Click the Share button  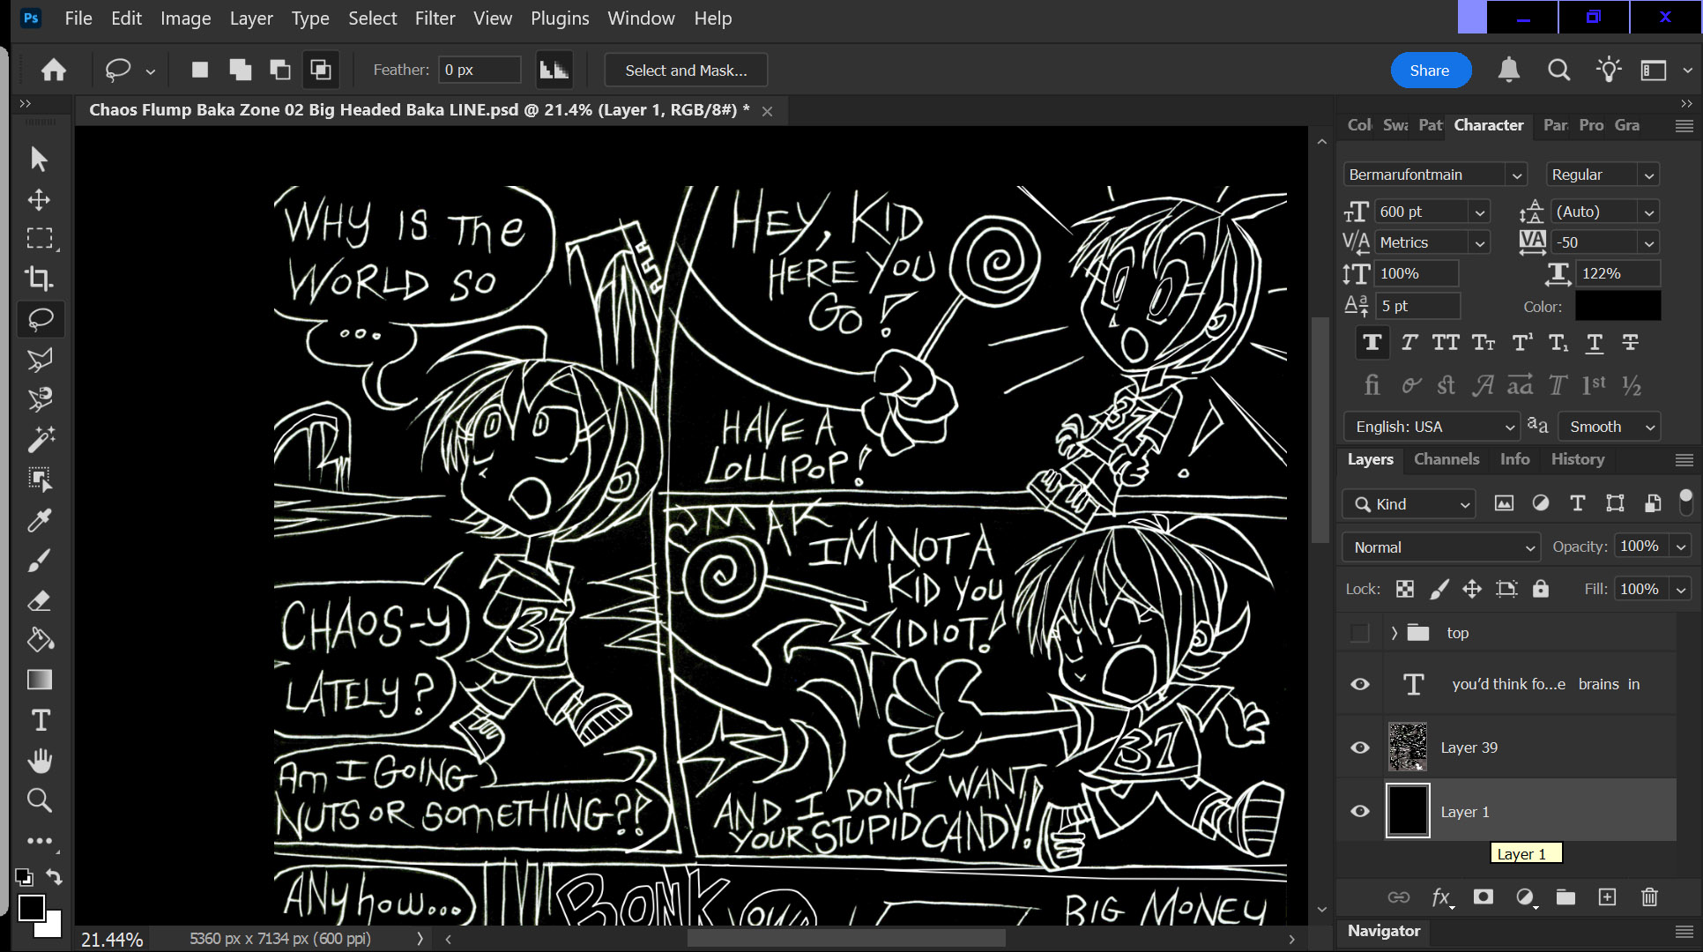tap(1430, 71)
